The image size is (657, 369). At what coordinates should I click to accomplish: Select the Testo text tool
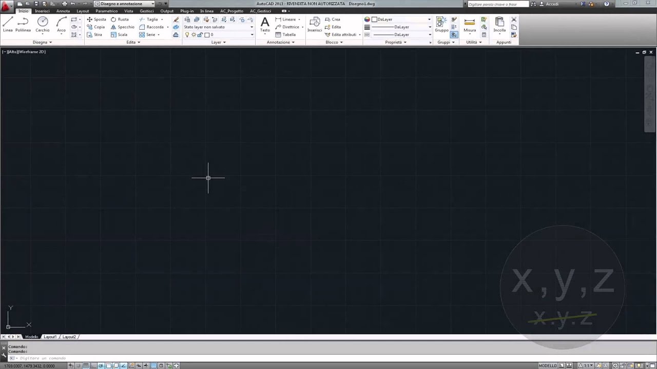(x=265, y=24)
